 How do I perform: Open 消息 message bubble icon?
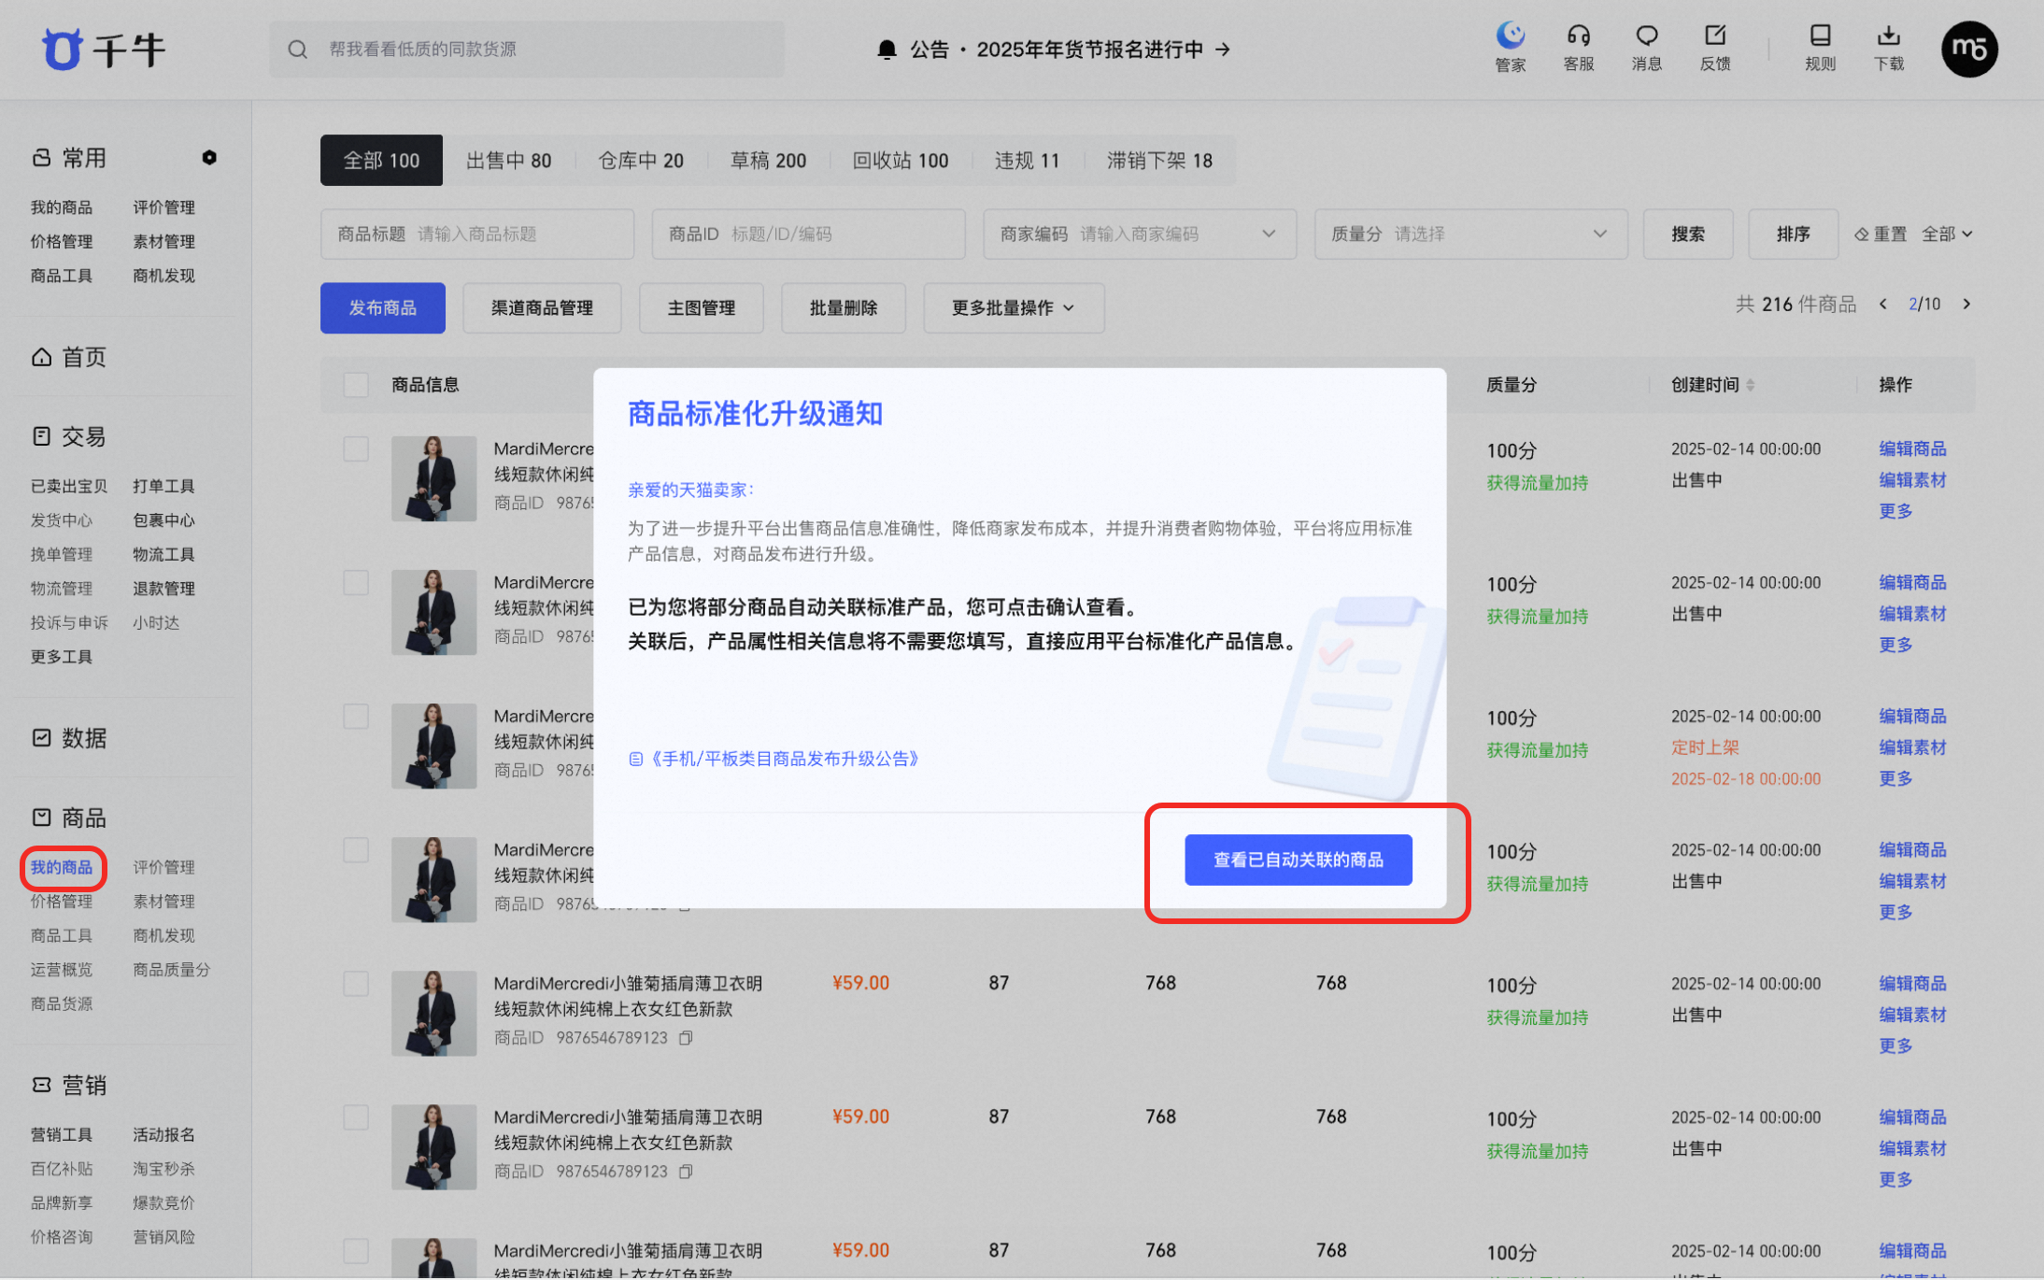[x=1646, y=47]
